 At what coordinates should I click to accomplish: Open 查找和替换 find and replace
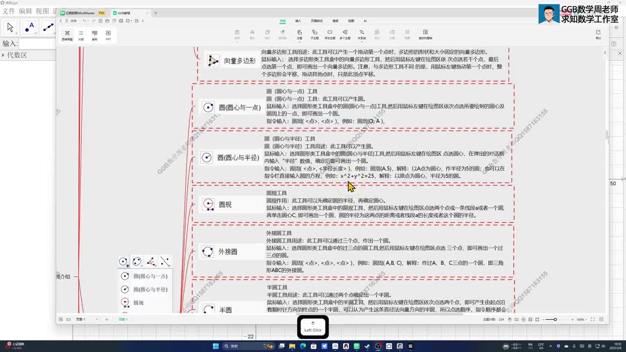click(425, 34)
